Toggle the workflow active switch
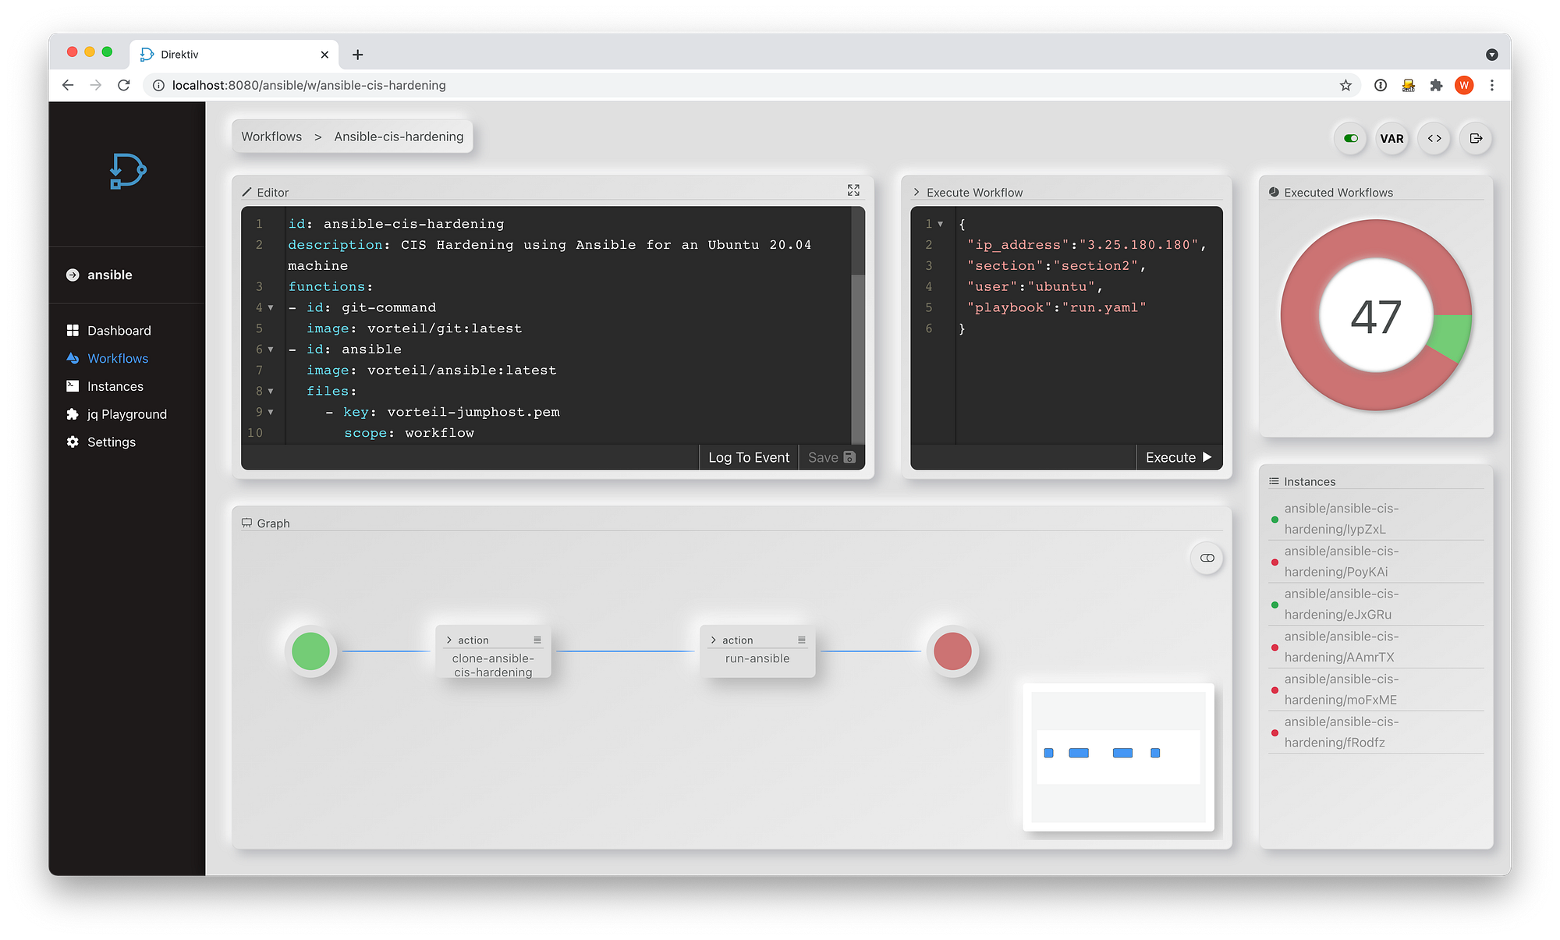Screen dimensions: 1560x940 click(1351, 139)
